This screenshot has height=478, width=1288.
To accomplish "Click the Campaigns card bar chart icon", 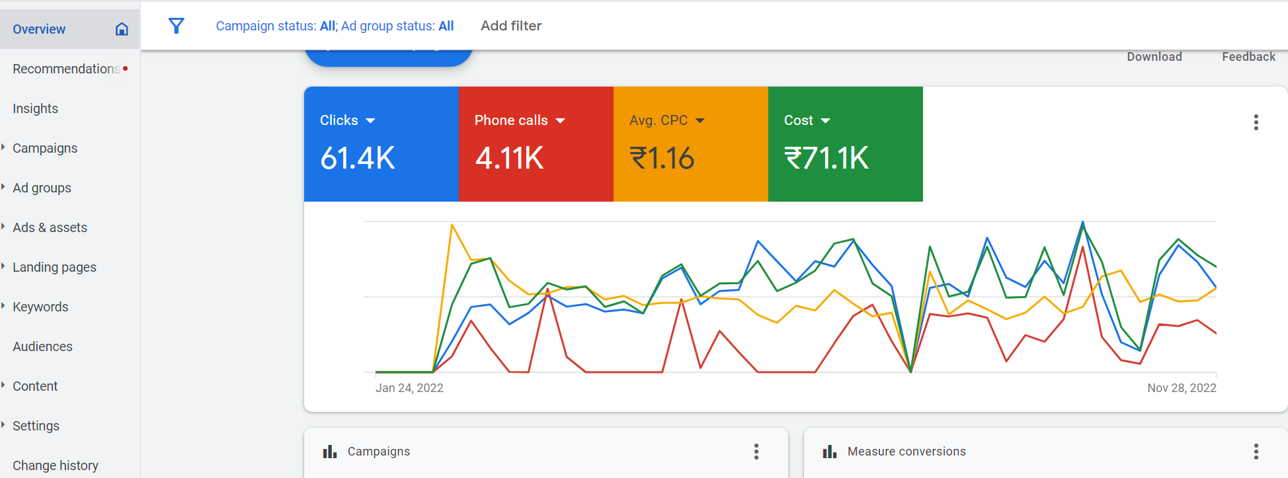I will tap(329, 452).
